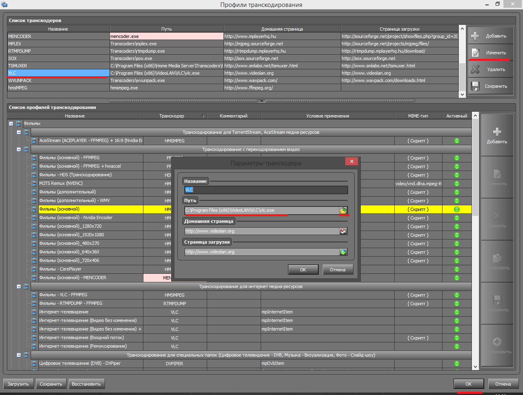Click Удалить cross icon in transcoder list panel
Image resolution: width=523 pixels, height=395 pixels.
click(x=476, y=69)
